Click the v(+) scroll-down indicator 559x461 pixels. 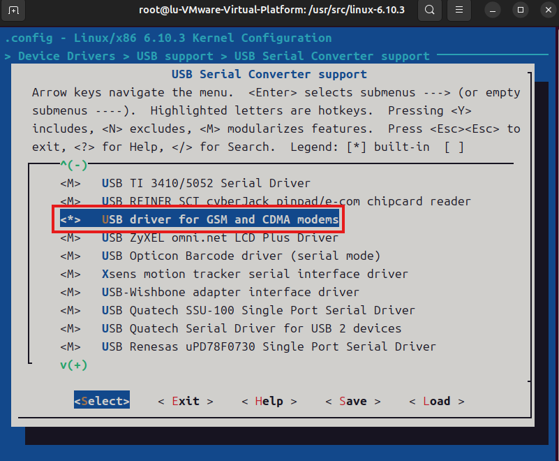[x=73, y=365]
